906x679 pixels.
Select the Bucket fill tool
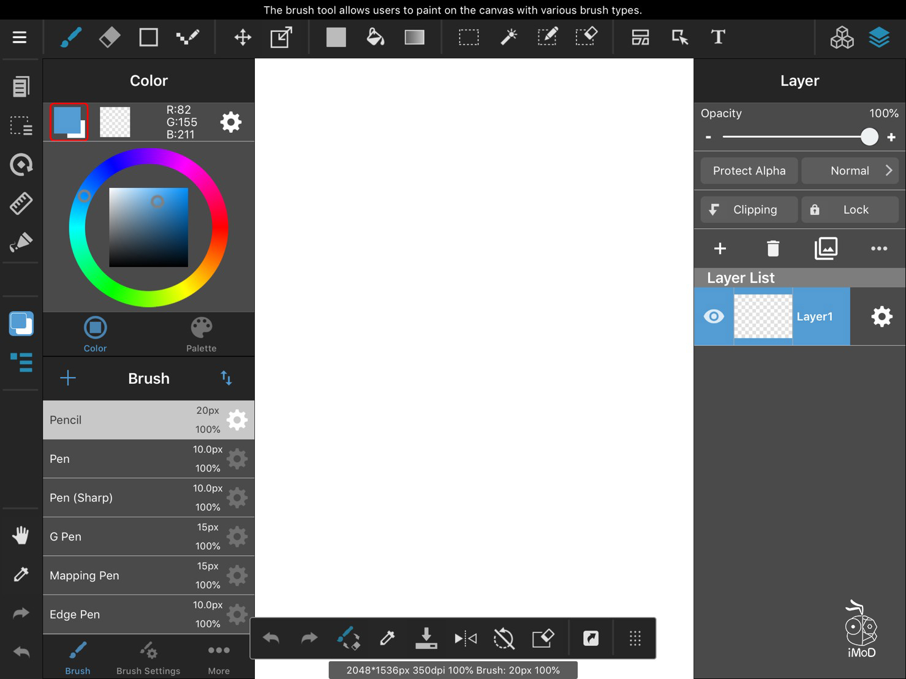click(375, 37)
